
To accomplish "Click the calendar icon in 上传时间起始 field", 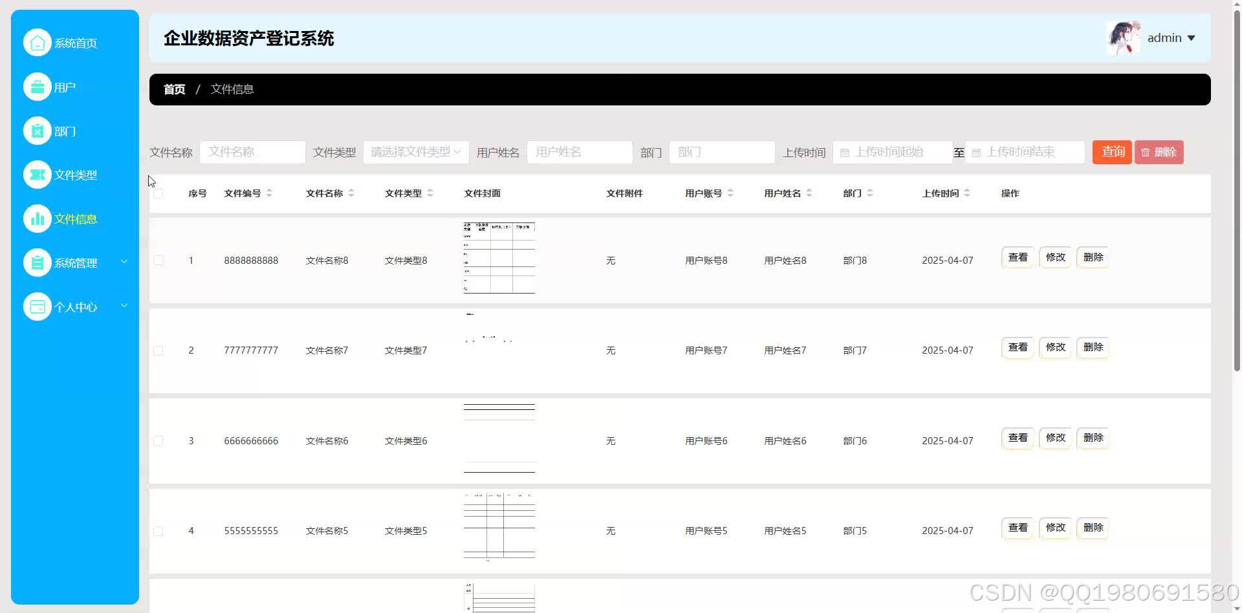I will point(845,152).
